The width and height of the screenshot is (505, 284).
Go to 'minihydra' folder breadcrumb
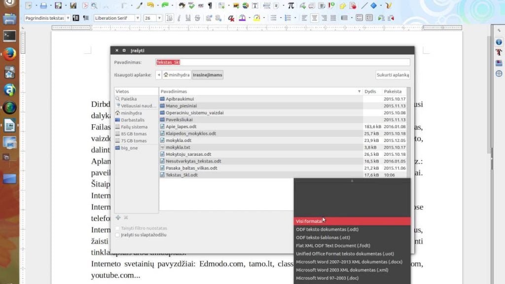[177, 75]
